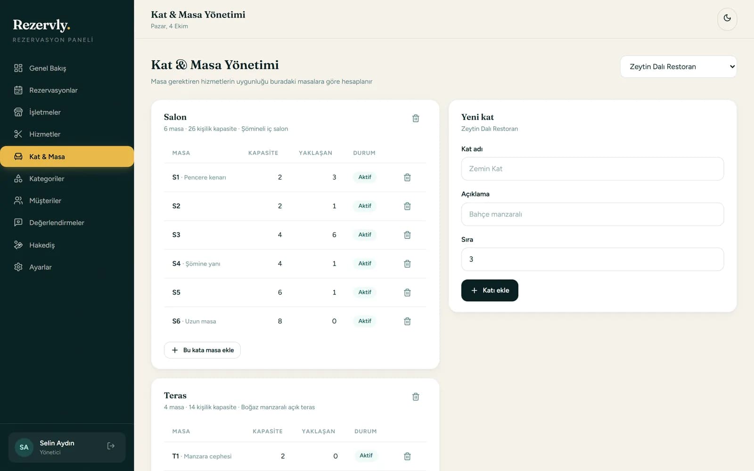Delete table S6 Uzun masa
The height and width of the screenshot is (471, 754).
(407, 321)
